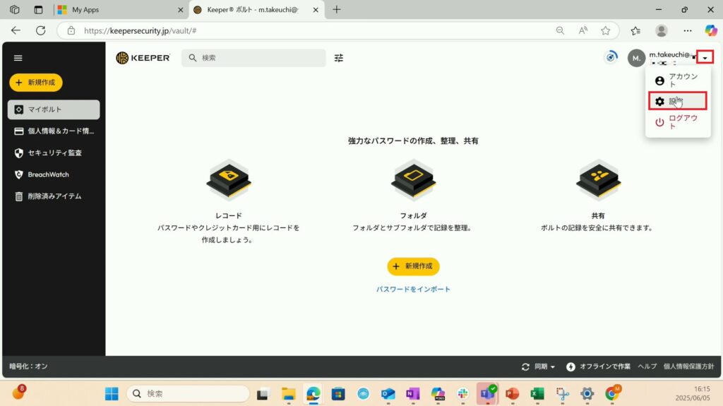The height and width of the screenshot is (406, 723).
Task: Open 個人情報＆カード情報 section
Action: pyautogui.click(x=54, y=131)
